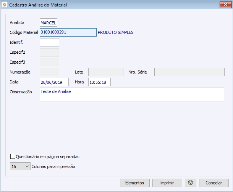Image resolution: width=233 pixels, height=192 pixels.
Task: Select the Data field with 26/06/2019
Action: point(54,82)
